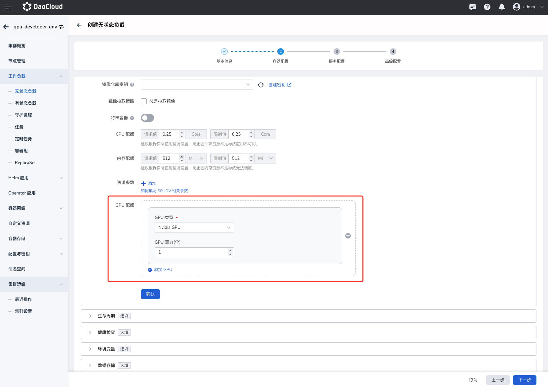Image resolution: width=548 pixels, height=387 pixels.
Task: Switch cluster via swap icon
Action: click(x=61, y=27)
